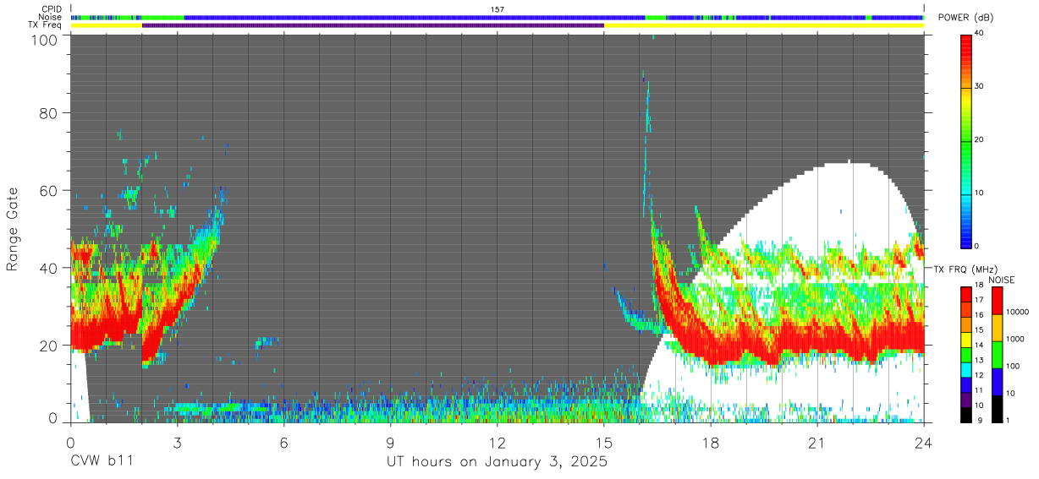Click the 12 tick on time axis
Image resolution: width=1039 pixels, height=479 pixels.
coord(498,442)
